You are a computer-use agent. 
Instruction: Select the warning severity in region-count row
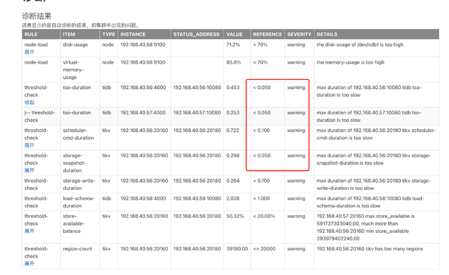pos(296,249)
